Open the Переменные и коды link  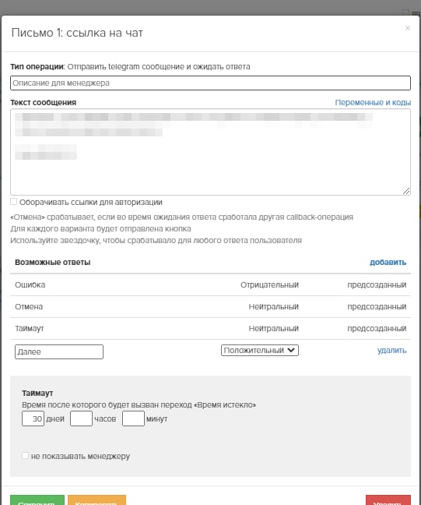(x=373, y=102)
